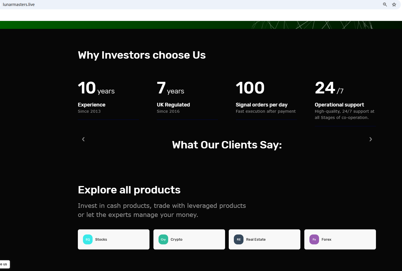This screenshot has height=271, width=402.
Task: Open the Forex product label
Action: pos(326,239)
